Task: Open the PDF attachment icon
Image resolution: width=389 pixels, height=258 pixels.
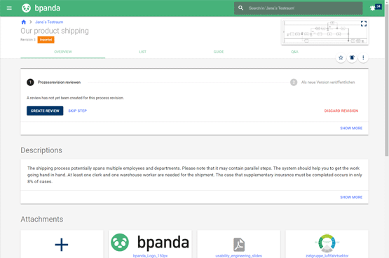Action: (x=239, y=245)
